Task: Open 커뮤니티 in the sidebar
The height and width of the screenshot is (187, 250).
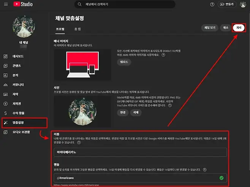Action: (x=24, y=85)
